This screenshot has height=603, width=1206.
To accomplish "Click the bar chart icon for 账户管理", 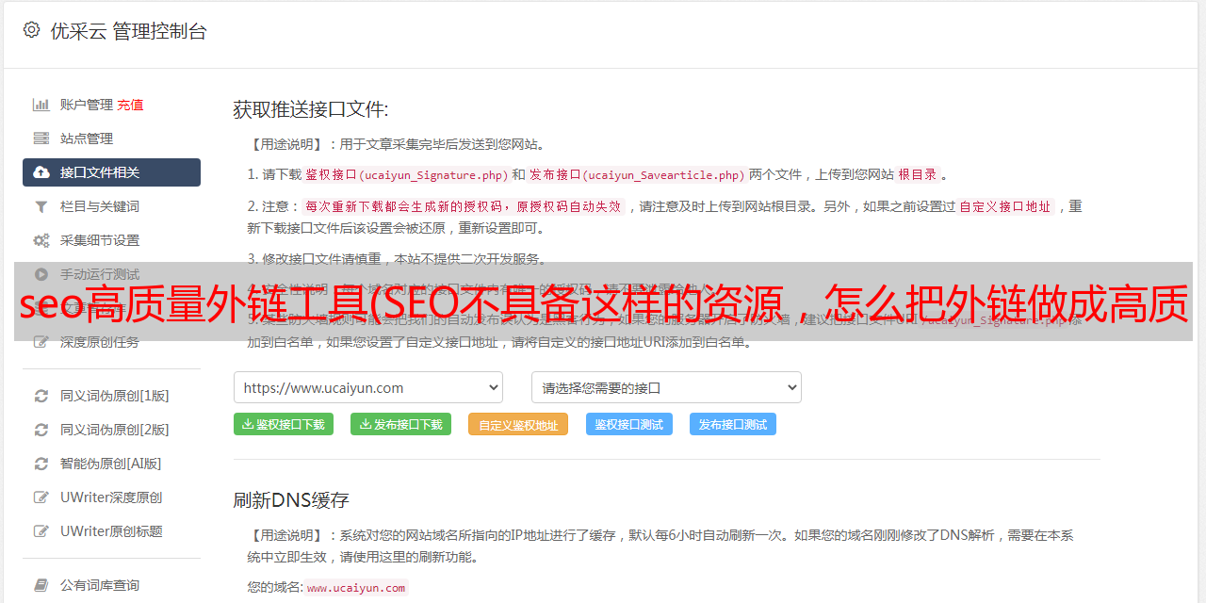I will pos(41,105).
